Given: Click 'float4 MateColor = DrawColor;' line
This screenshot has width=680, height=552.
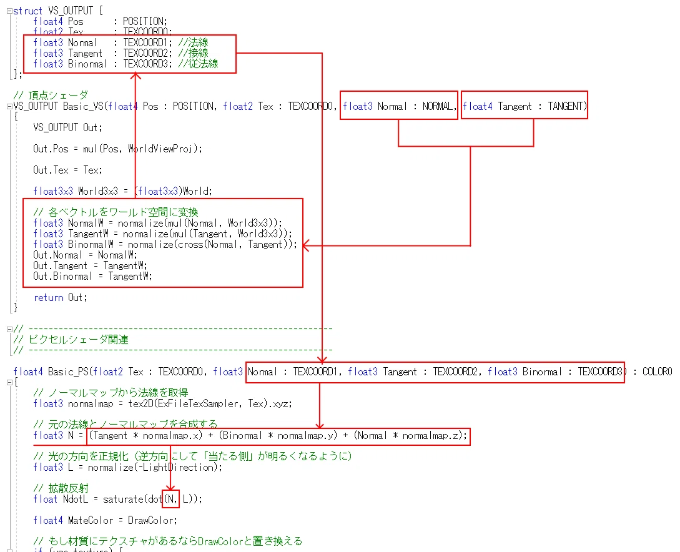Looking at the screenshot, I should point(106,520).
